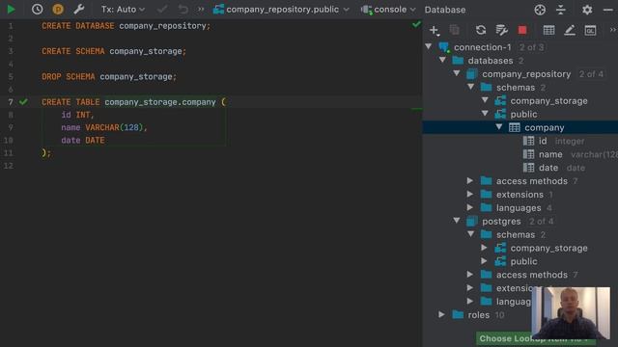Show more Database toolbar actions chevrons
618x347 pixels.
coord(613,30)
